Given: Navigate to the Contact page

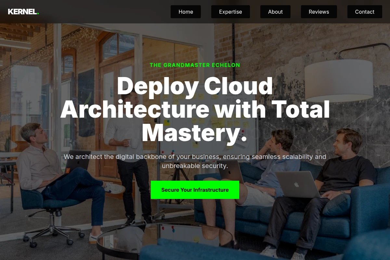Looking at the screenshot, I should point(365,12).
